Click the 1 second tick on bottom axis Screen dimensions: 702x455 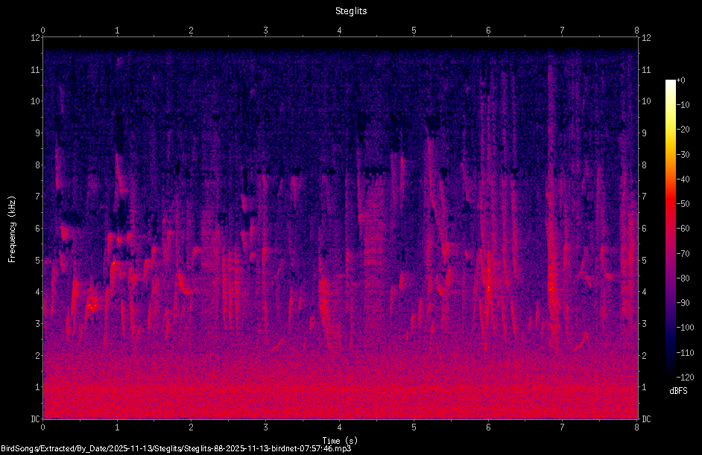pyautogui.click(x=117, y=427)
